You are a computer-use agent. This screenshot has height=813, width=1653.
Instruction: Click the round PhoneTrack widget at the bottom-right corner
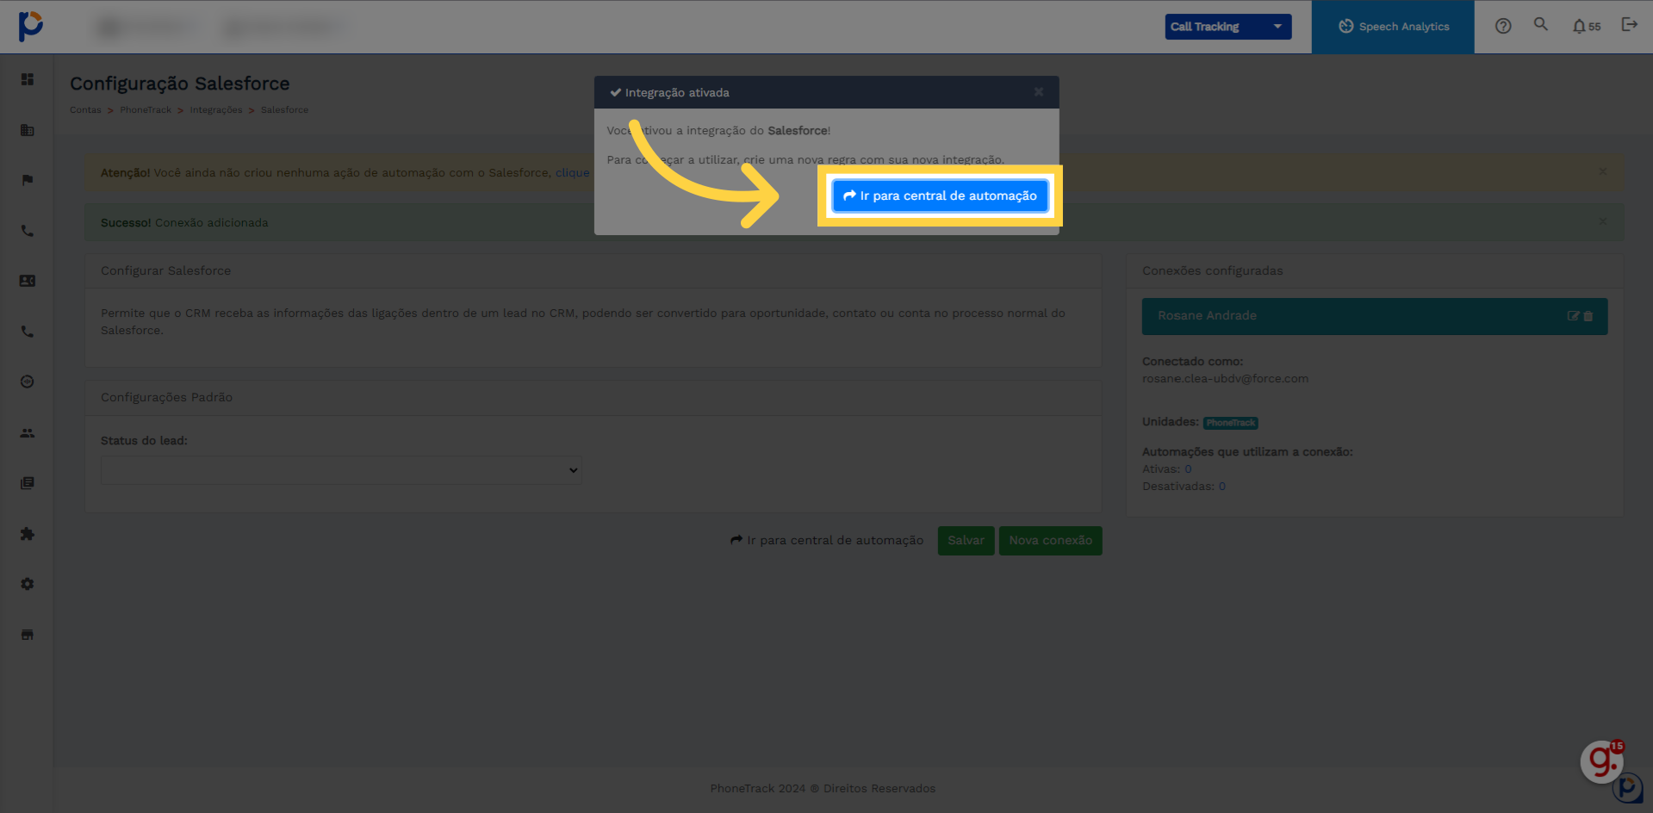tap(1628, 788)
